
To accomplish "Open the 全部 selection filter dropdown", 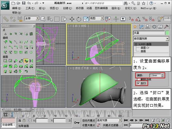I will (32, 18).
